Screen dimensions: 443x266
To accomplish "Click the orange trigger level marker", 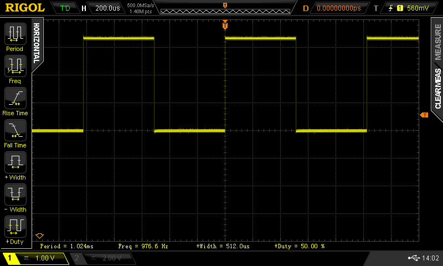I will pyautogui.click(x=424, y=115).
